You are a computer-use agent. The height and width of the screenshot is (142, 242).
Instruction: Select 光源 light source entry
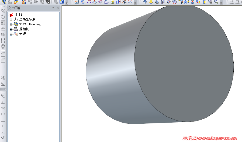tap(22, 34)
